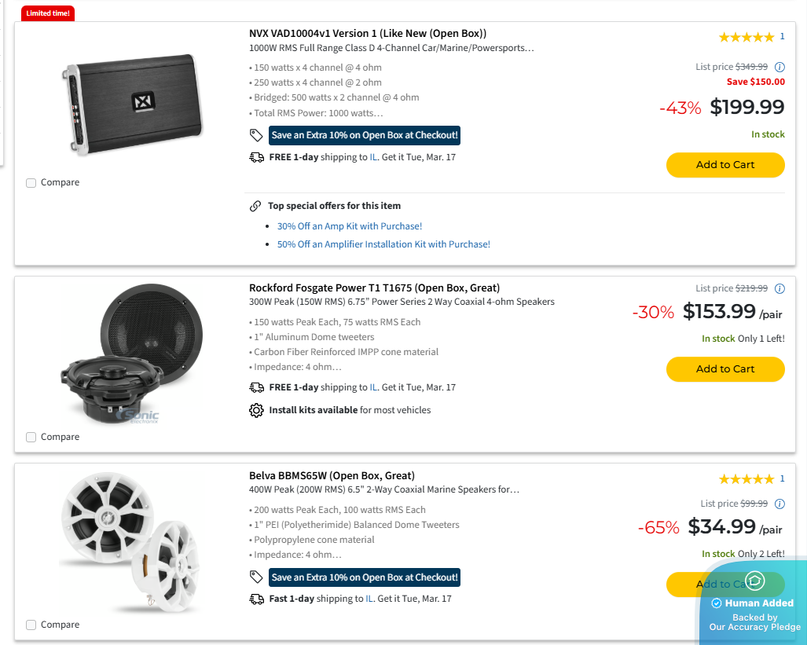807x645 pixels.
Task: Open 50% Off Amplifier Installation Kit offer
Action: 383,244
